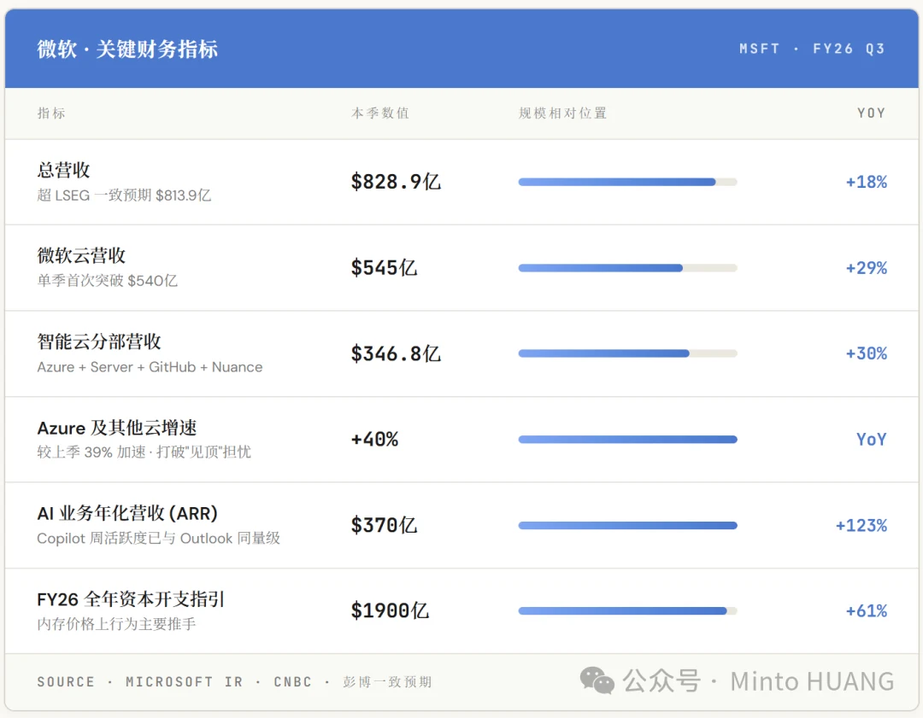Click subtitle Azure + Server + GitHub + Nuance
The image size is (923, 718).
coord(150,367)
